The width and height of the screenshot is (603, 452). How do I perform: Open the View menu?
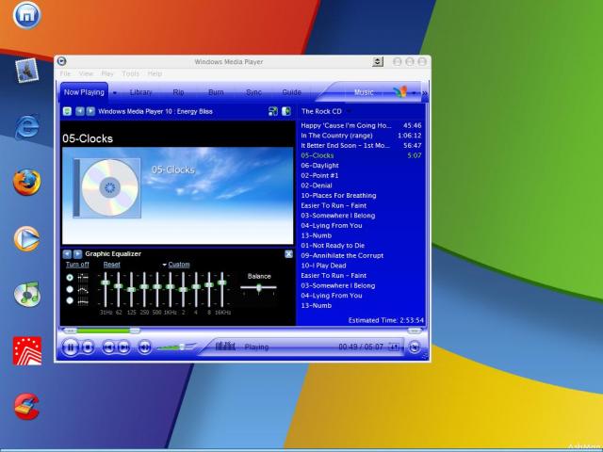86,73
